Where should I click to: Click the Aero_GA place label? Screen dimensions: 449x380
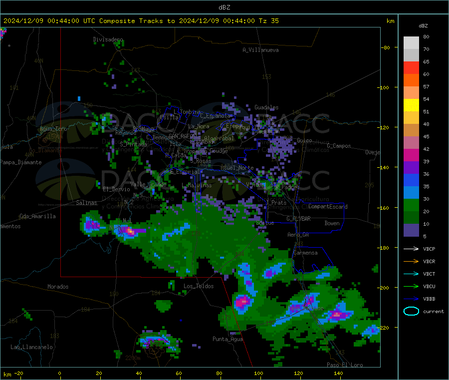point(298,235)
